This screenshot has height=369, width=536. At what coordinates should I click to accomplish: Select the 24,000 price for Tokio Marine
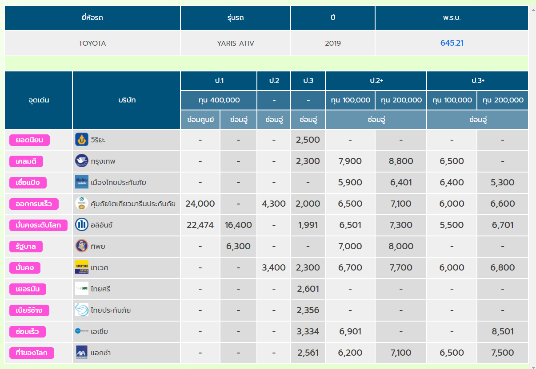(x=200, y=204)
